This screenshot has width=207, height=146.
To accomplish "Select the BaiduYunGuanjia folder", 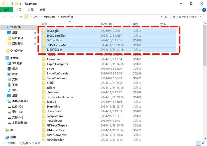I will click(x=57, y=73).
